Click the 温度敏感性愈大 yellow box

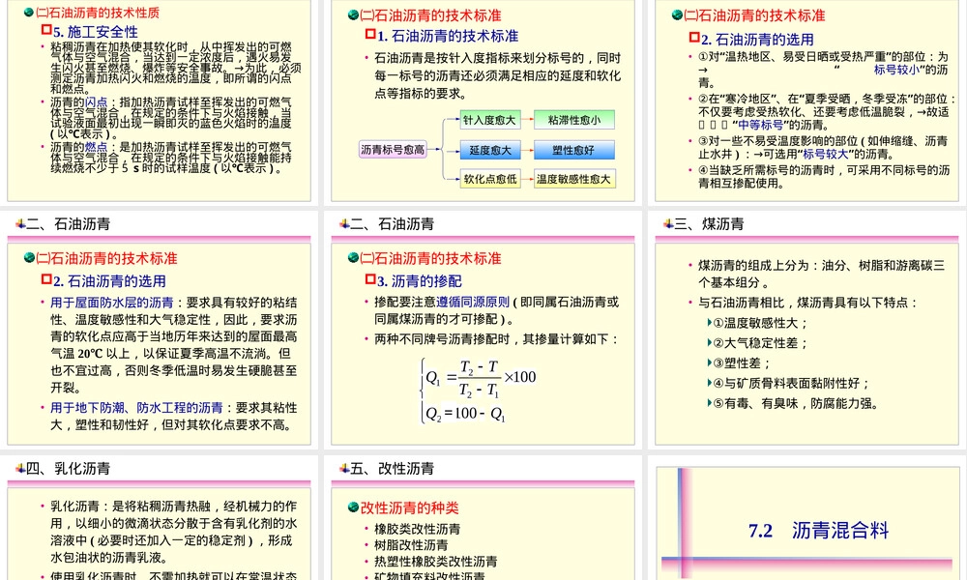574,179
